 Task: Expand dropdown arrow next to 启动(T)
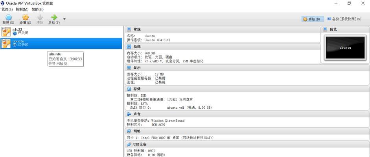tap(64, 19)
